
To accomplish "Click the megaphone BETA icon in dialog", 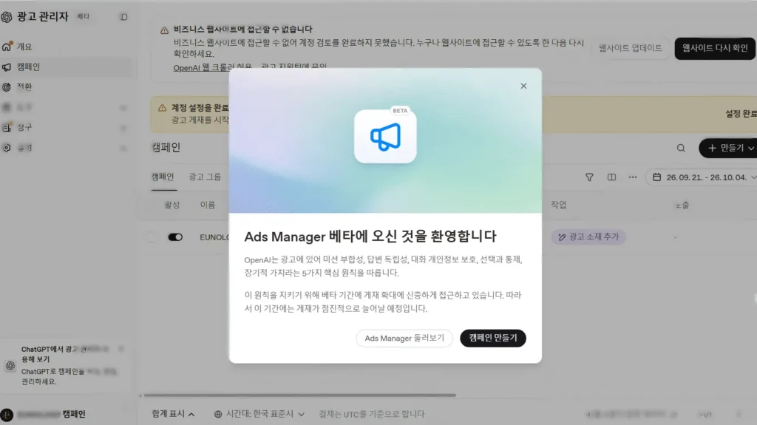I will tap(385, 136).
